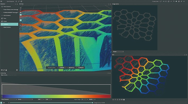This screenshot has height=104, width=188.
Task: Click the height slider handle at bottom
Action: tap(93, 103)
